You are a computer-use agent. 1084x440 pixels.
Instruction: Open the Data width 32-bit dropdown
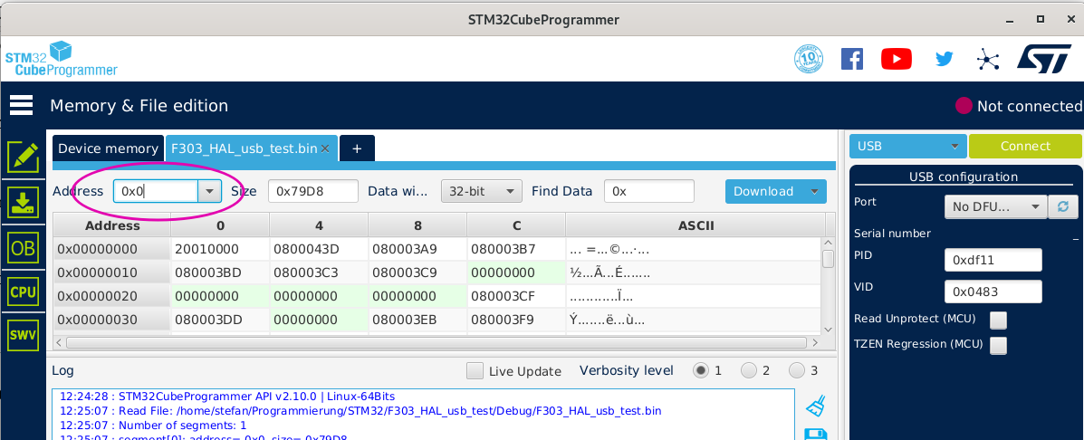point(481,191)
